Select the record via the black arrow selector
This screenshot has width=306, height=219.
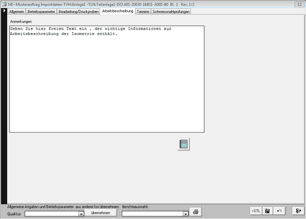[4, 11]
